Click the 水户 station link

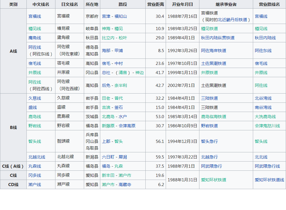coord(123,117)
